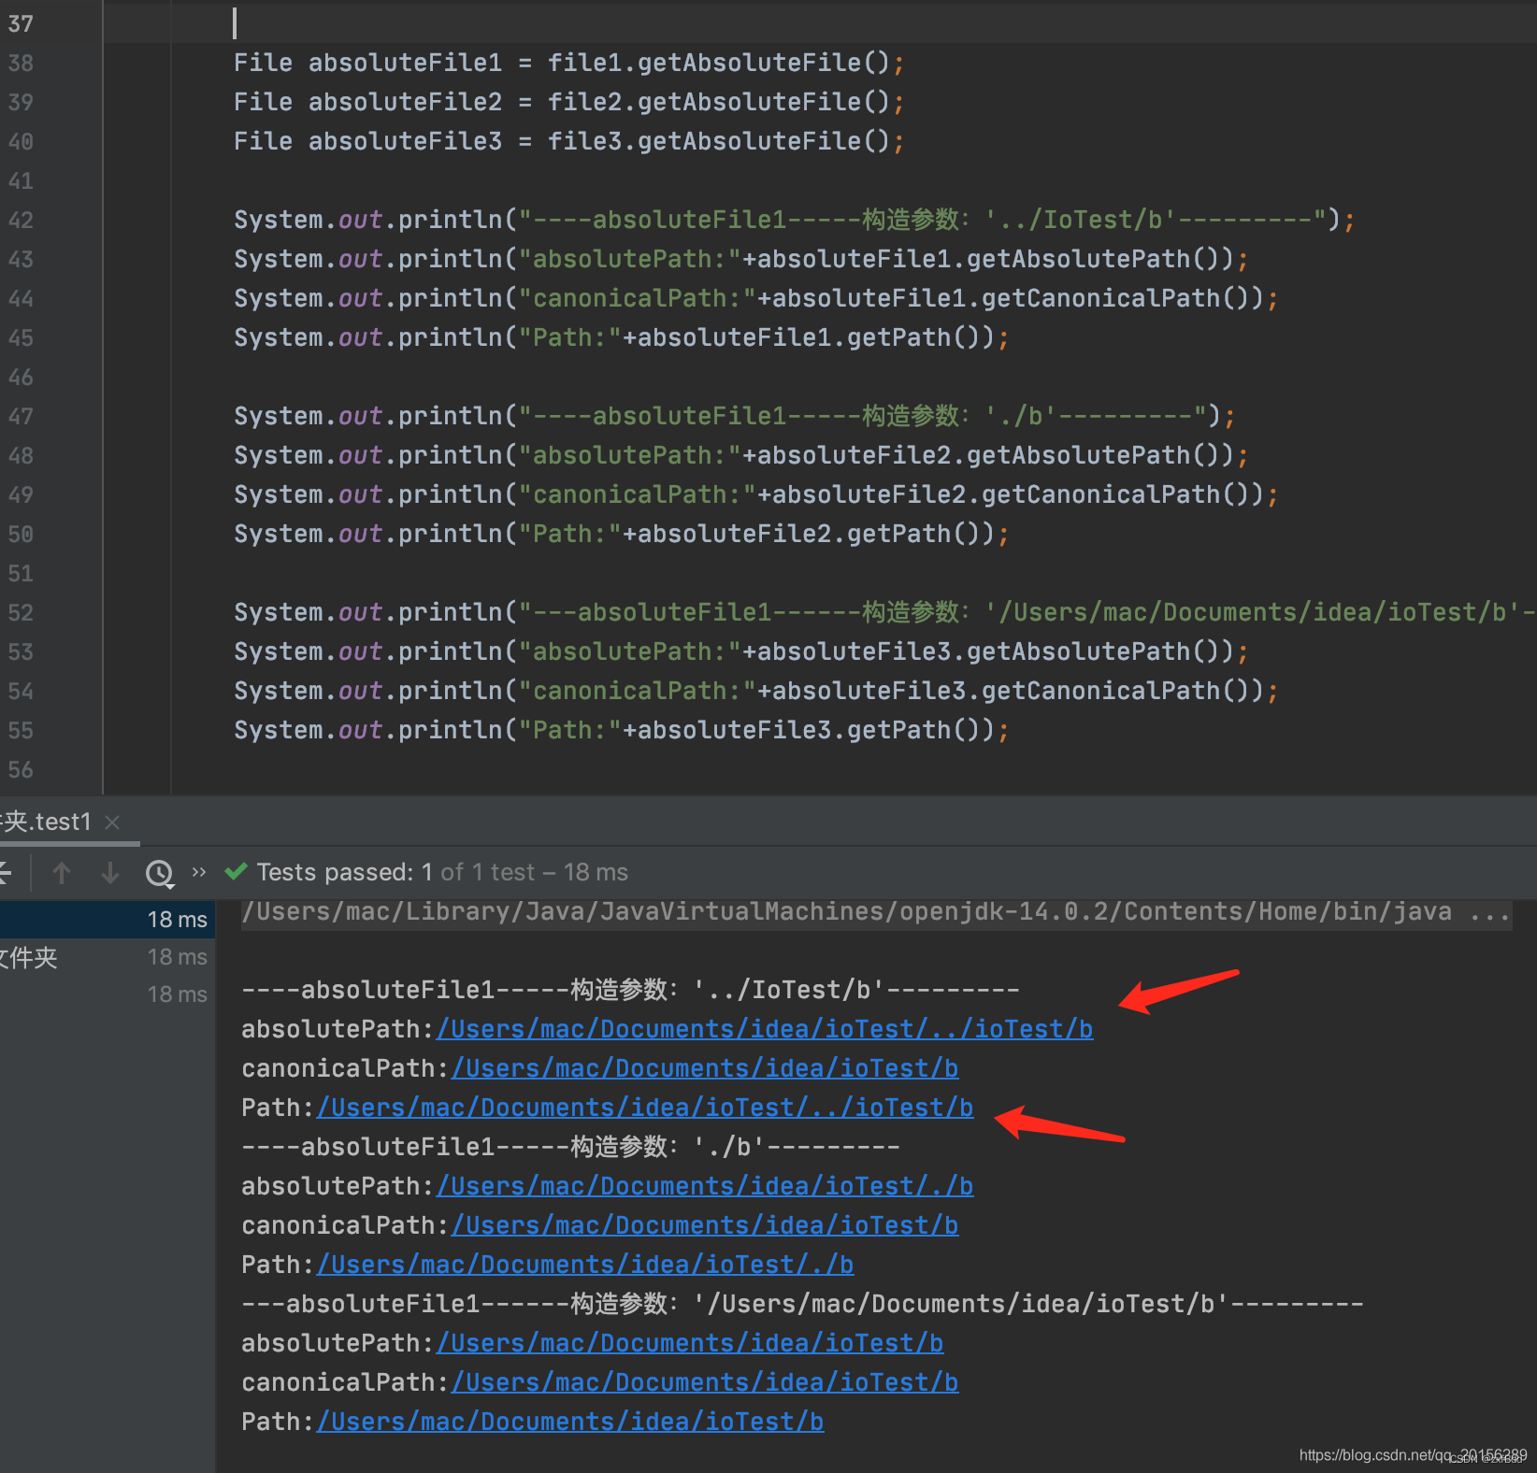Open Test History via the clock icon
Viewport: 1537px width, 1473px height.
160,872
